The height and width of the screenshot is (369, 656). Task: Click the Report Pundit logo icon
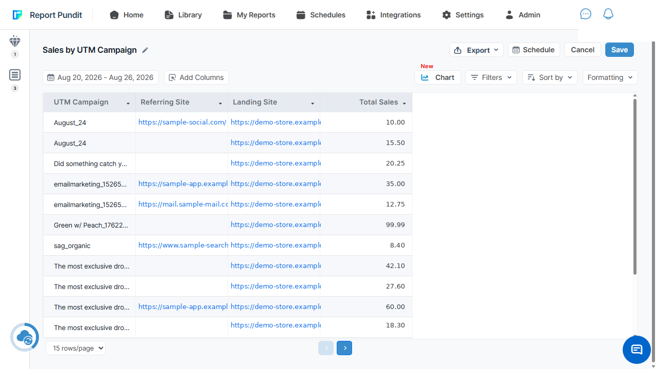coord(17,15)
